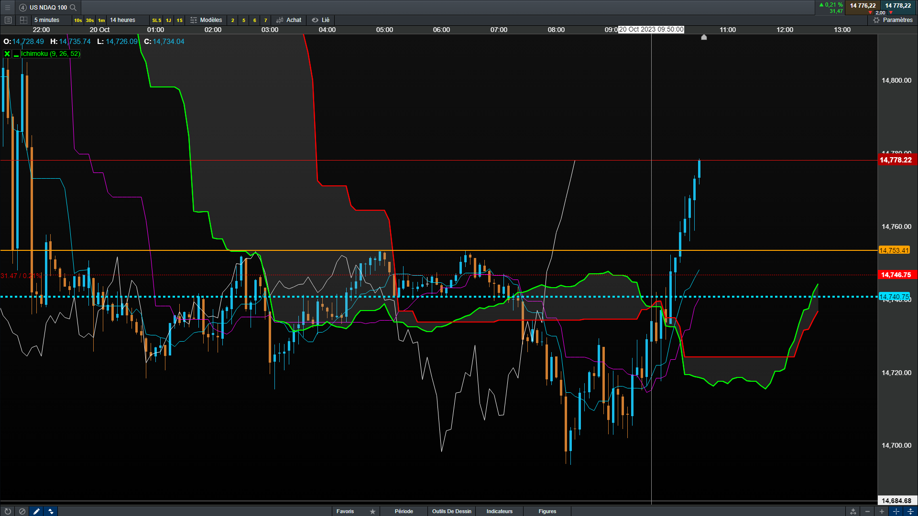
Task: Open the hamburger menu at top-left
Action: (x=7, y=7)
